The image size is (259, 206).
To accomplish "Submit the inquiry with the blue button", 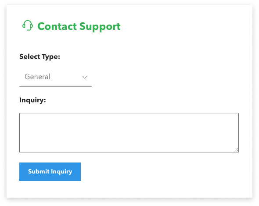I will (50, 172).
